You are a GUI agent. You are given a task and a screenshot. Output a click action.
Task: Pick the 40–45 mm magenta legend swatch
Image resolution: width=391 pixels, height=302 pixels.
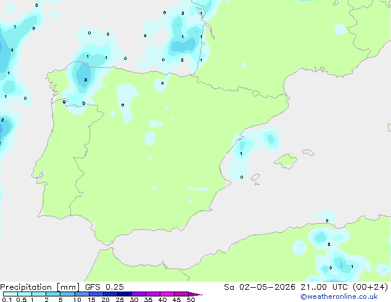tap(167, 294)
